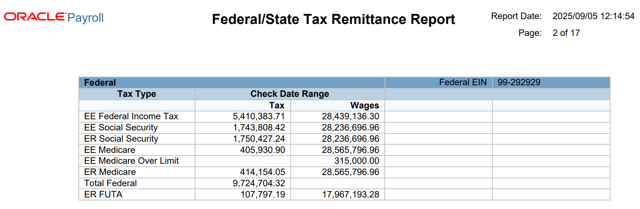The image size is (640, 209).
Task: Click the Federal EIN label
Action: [463, 82]
